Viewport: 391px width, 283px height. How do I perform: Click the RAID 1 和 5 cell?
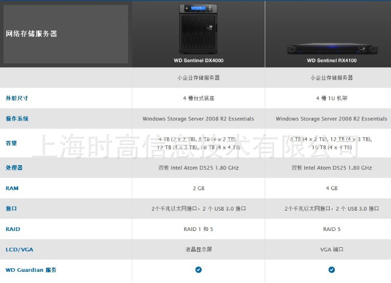pos(198,229)
